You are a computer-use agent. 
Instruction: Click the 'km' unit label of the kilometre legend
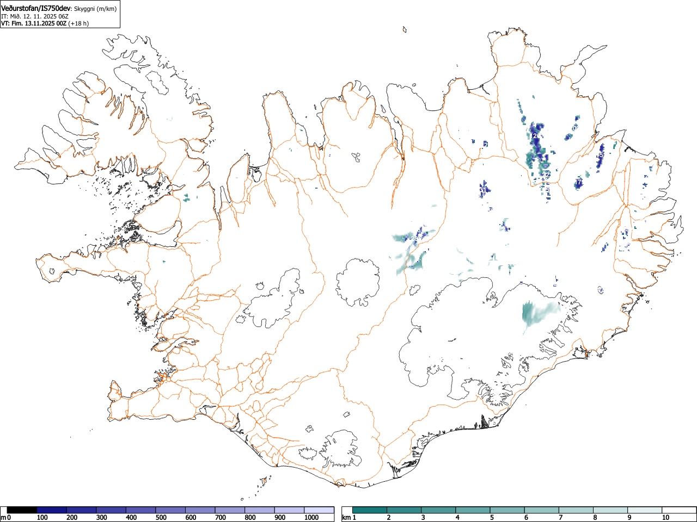(x=346, y=518)
